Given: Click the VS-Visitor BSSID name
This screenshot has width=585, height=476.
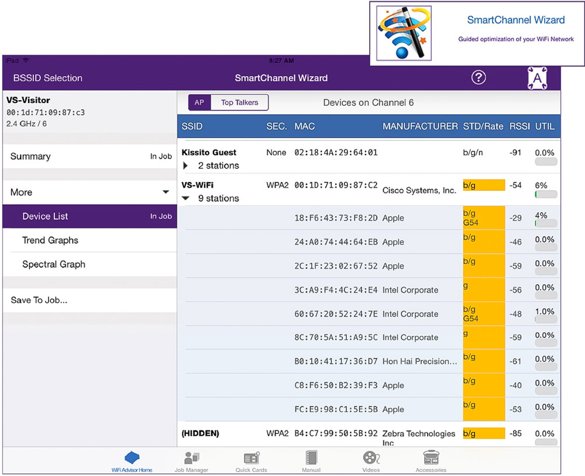Looking at the screenshot, I should tap(28, 100).
